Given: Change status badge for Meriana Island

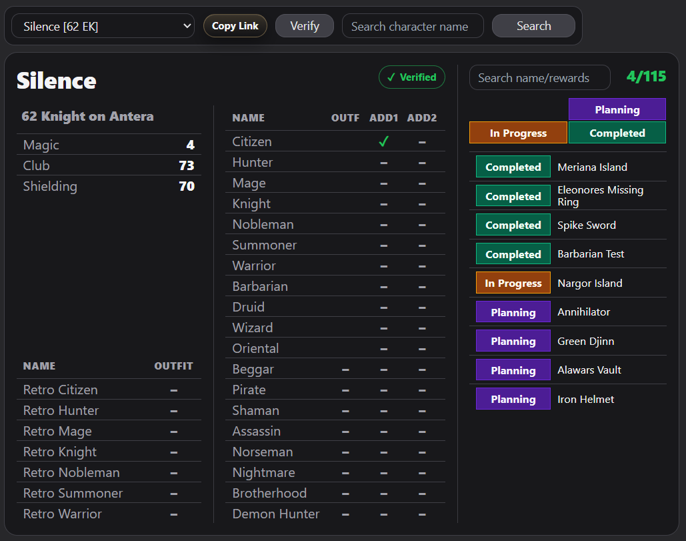Looking at the screenshot, I should tap(513, 167).
